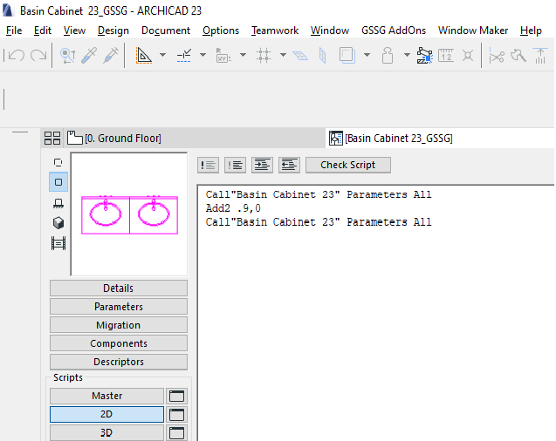
Task: Open the Descriptors section
Action: click(x=119, y=362)
